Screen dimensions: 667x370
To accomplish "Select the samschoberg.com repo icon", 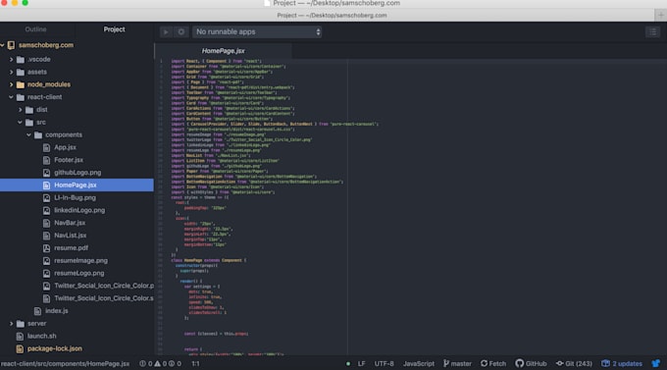I will pyautogui.click(x=11, y=45).
